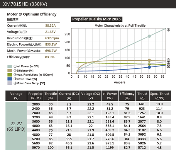This screenshot has width=176, height=157.
Task: Click the circled 1 marker at chart's top right
Action: coord(168,30)
